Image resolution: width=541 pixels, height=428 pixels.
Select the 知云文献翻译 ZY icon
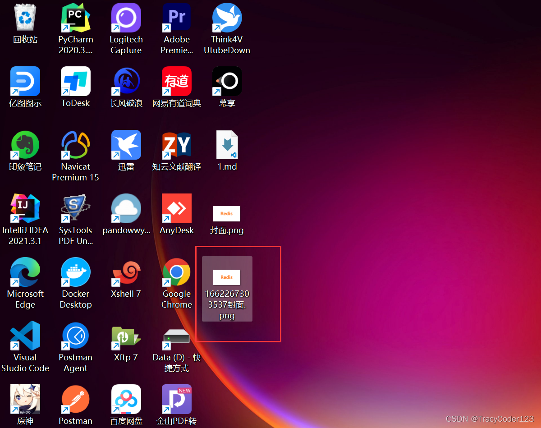tap(177, 145)
